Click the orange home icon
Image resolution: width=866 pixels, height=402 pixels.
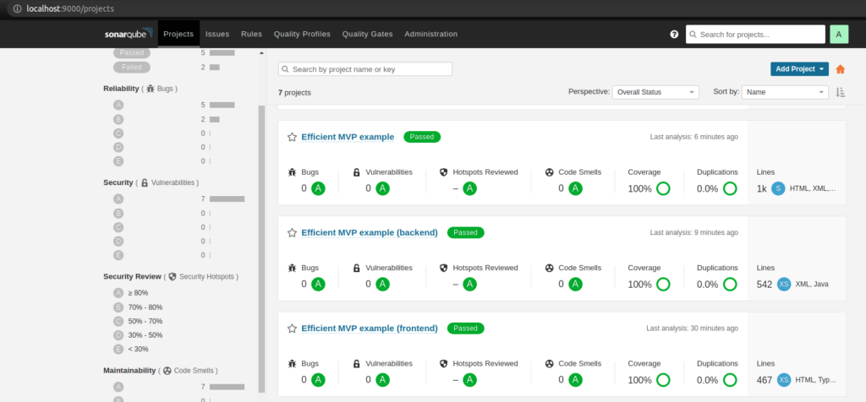(x=840, y=69)
